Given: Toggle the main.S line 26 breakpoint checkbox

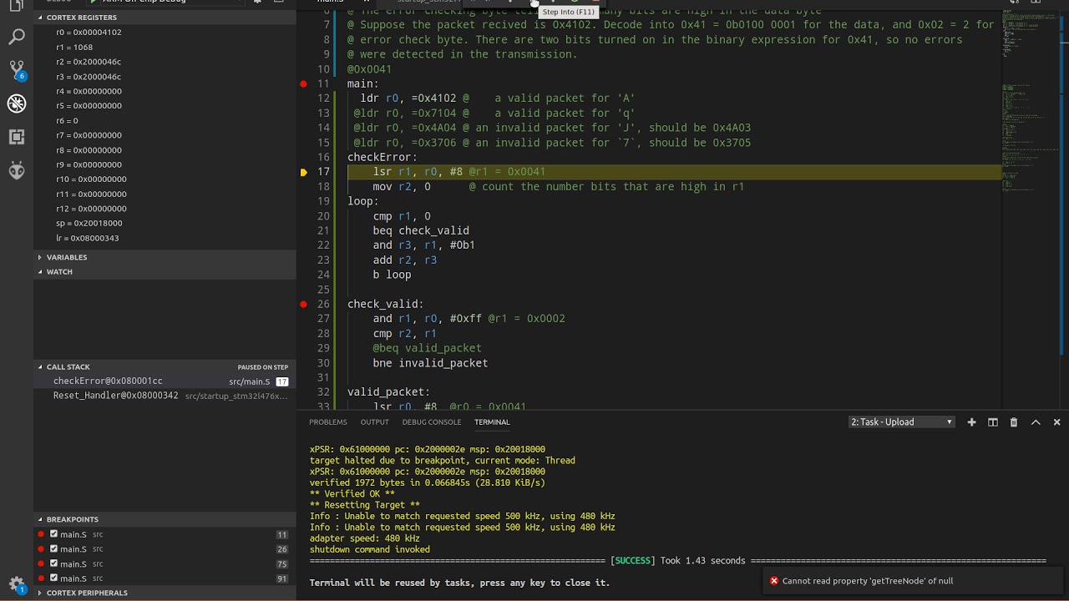Looking at the screenshot, I should coord(54,549).
